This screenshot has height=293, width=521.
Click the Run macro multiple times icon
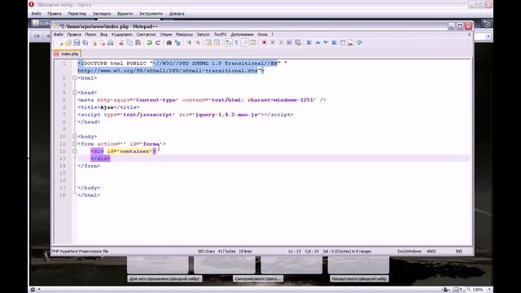pyautogui.click(x=290, y=43)
